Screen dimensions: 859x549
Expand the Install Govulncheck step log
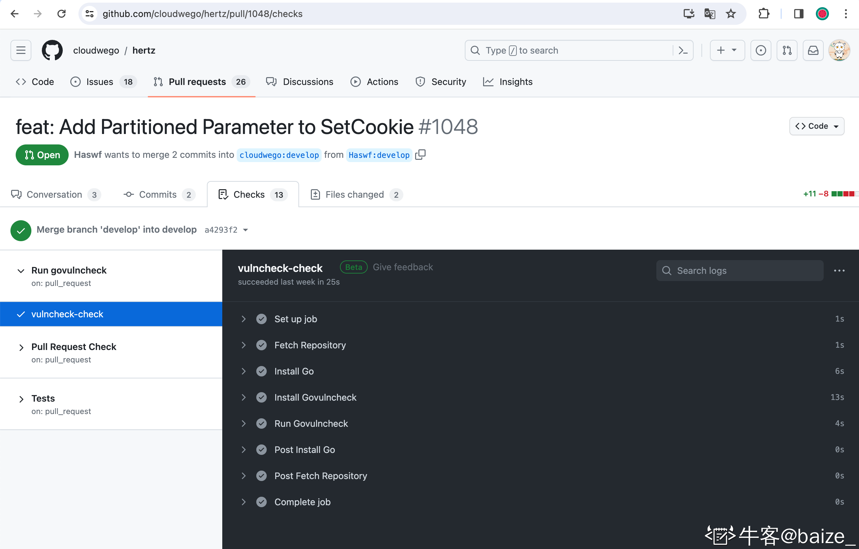(244, 397)
